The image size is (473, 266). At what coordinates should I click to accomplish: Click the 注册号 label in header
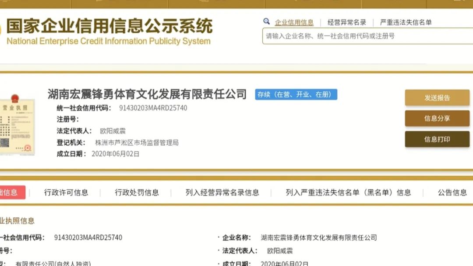tap(67, 119)
